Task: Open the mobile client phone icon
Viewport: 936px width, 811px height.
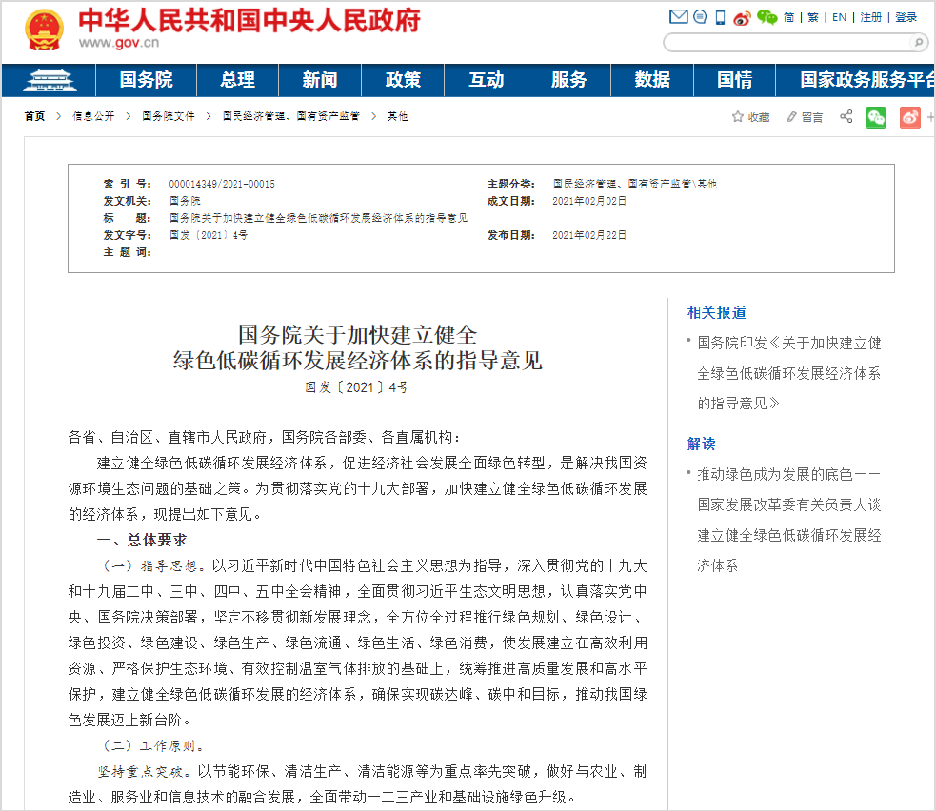Action: pos(719,16)
